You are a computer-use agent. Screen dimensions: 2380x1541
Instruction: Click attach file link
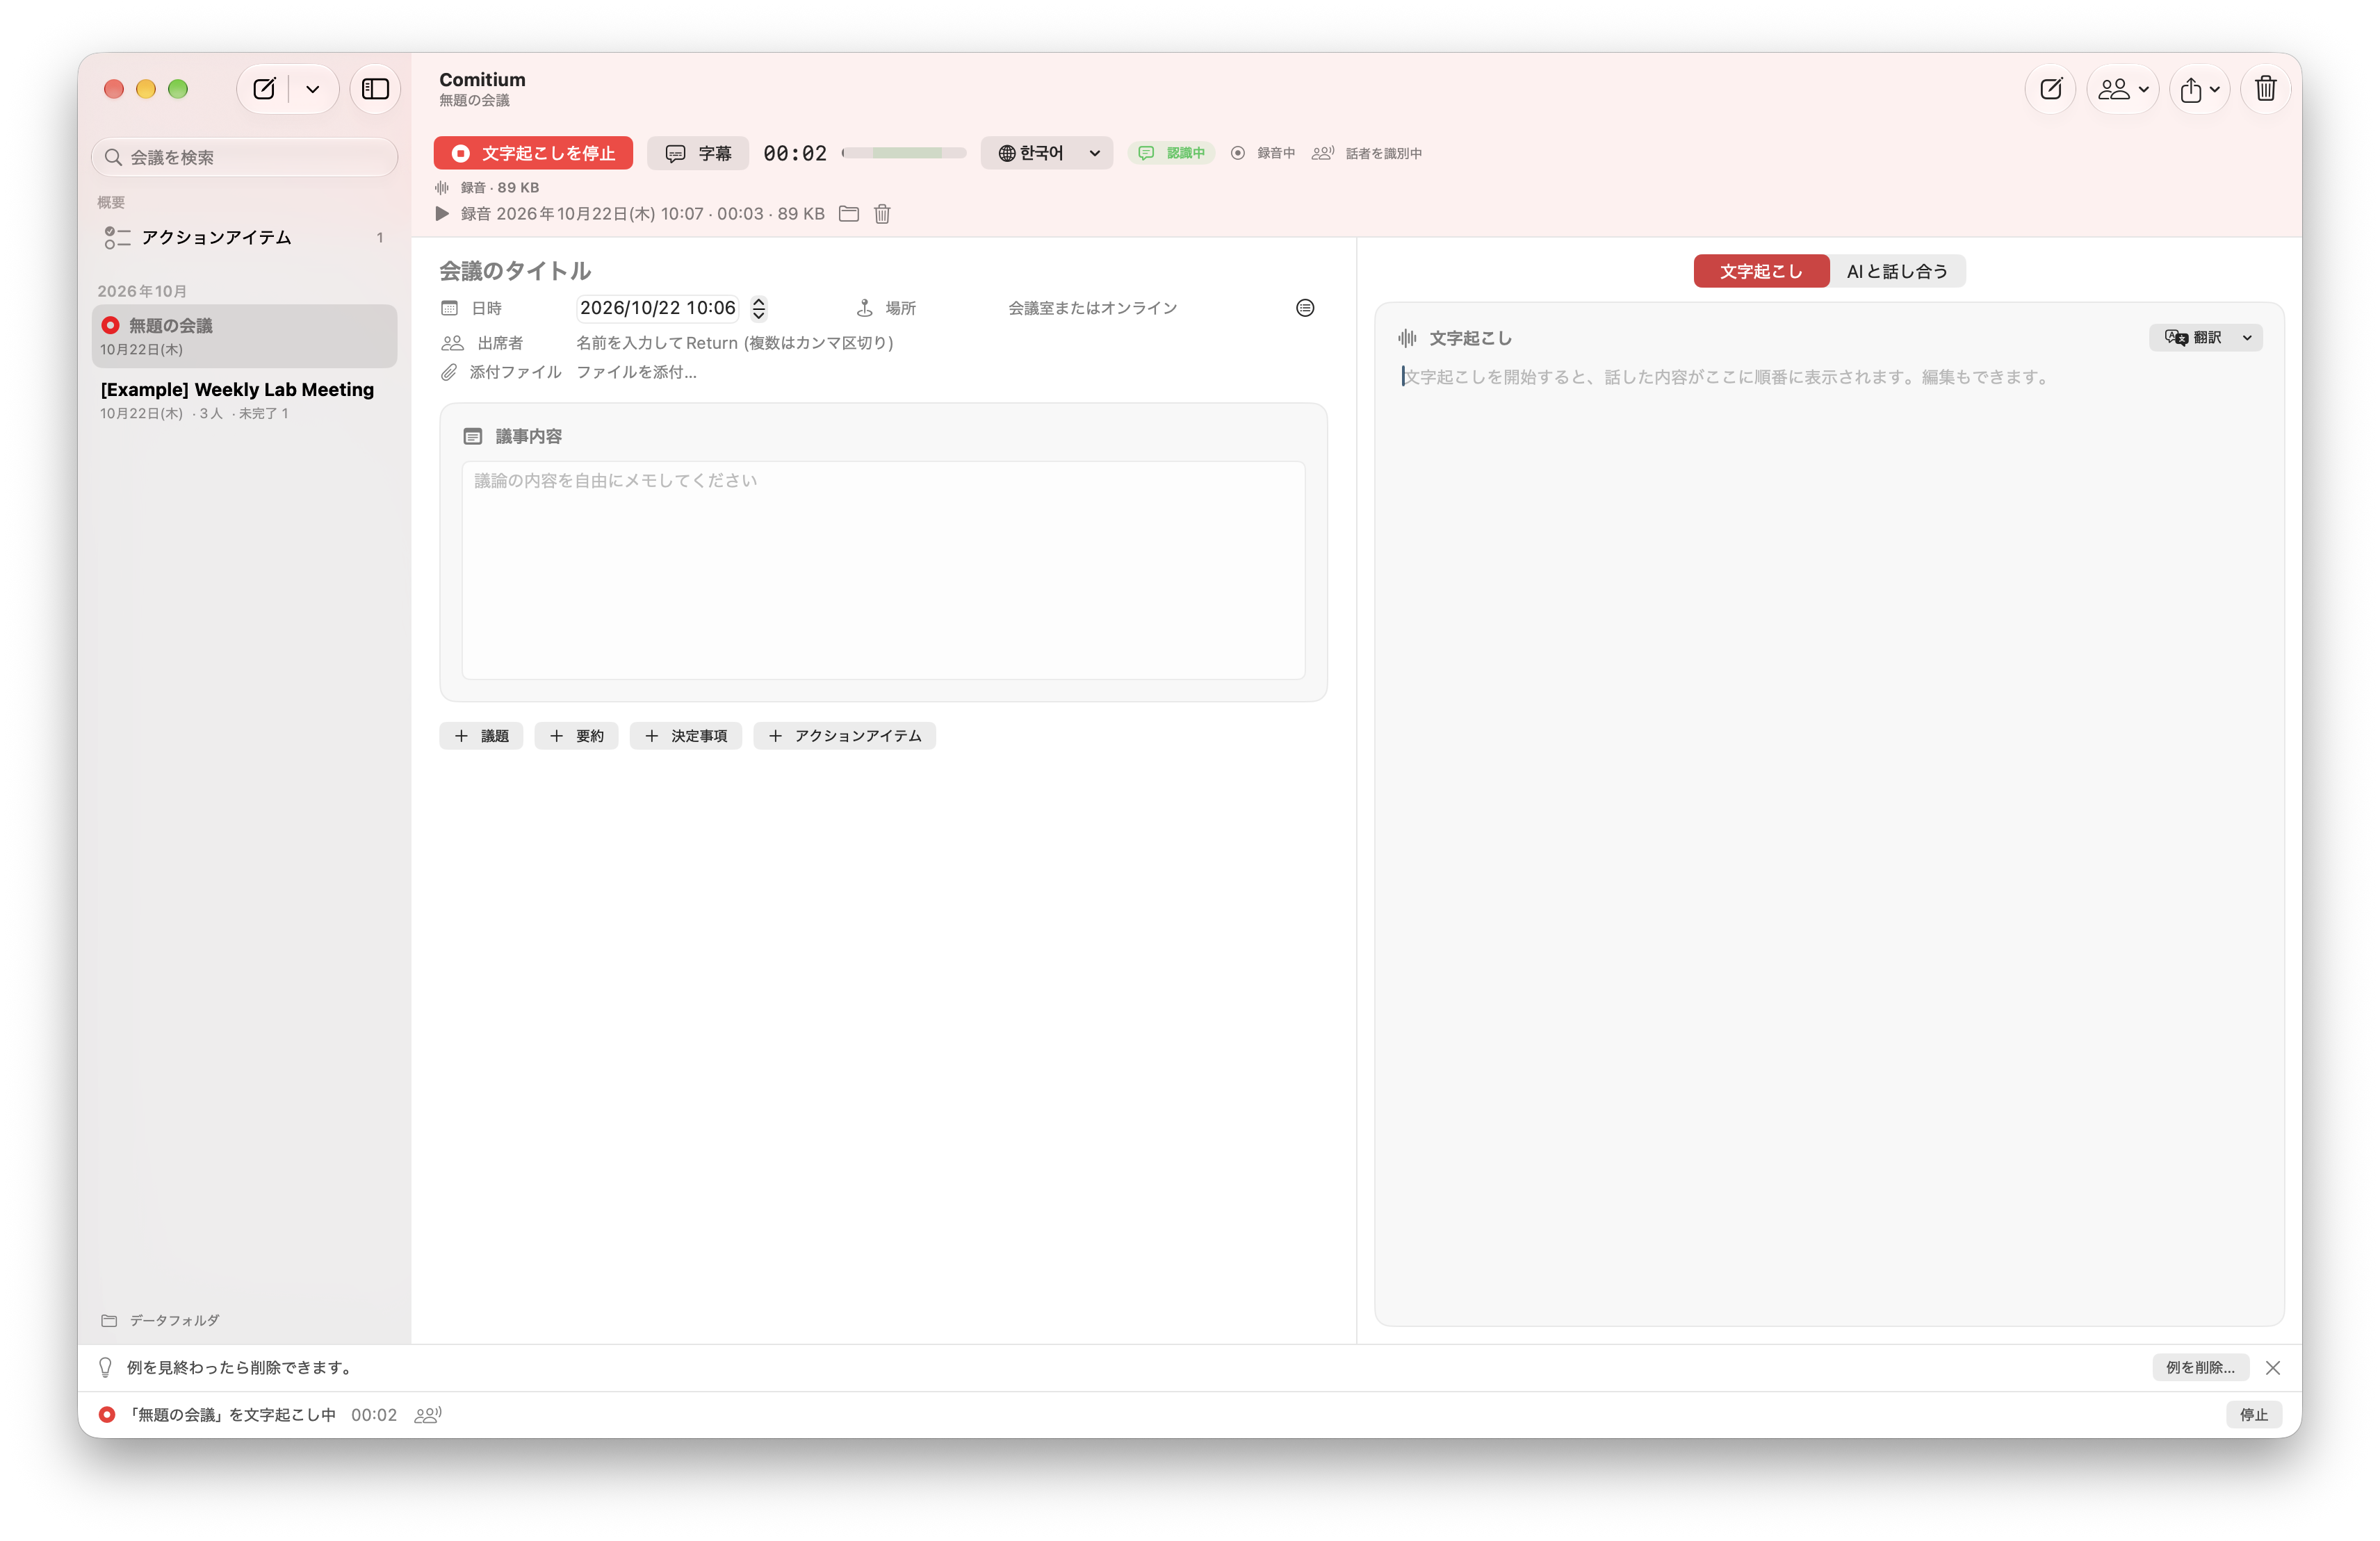click(x=636, y=372)
